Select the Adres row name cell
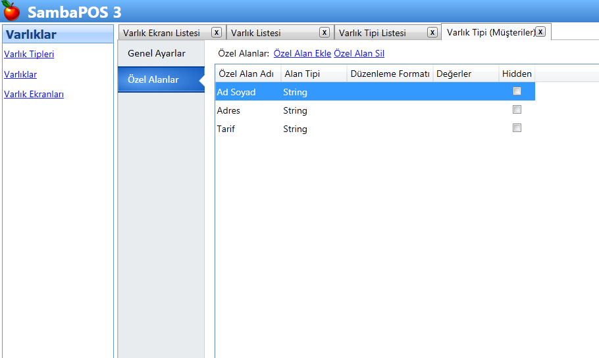This screenshot has height=358, width=599. 229,110
